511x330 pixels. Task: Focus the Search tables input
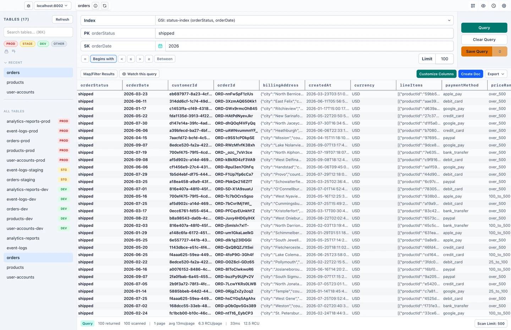[38, 32]
